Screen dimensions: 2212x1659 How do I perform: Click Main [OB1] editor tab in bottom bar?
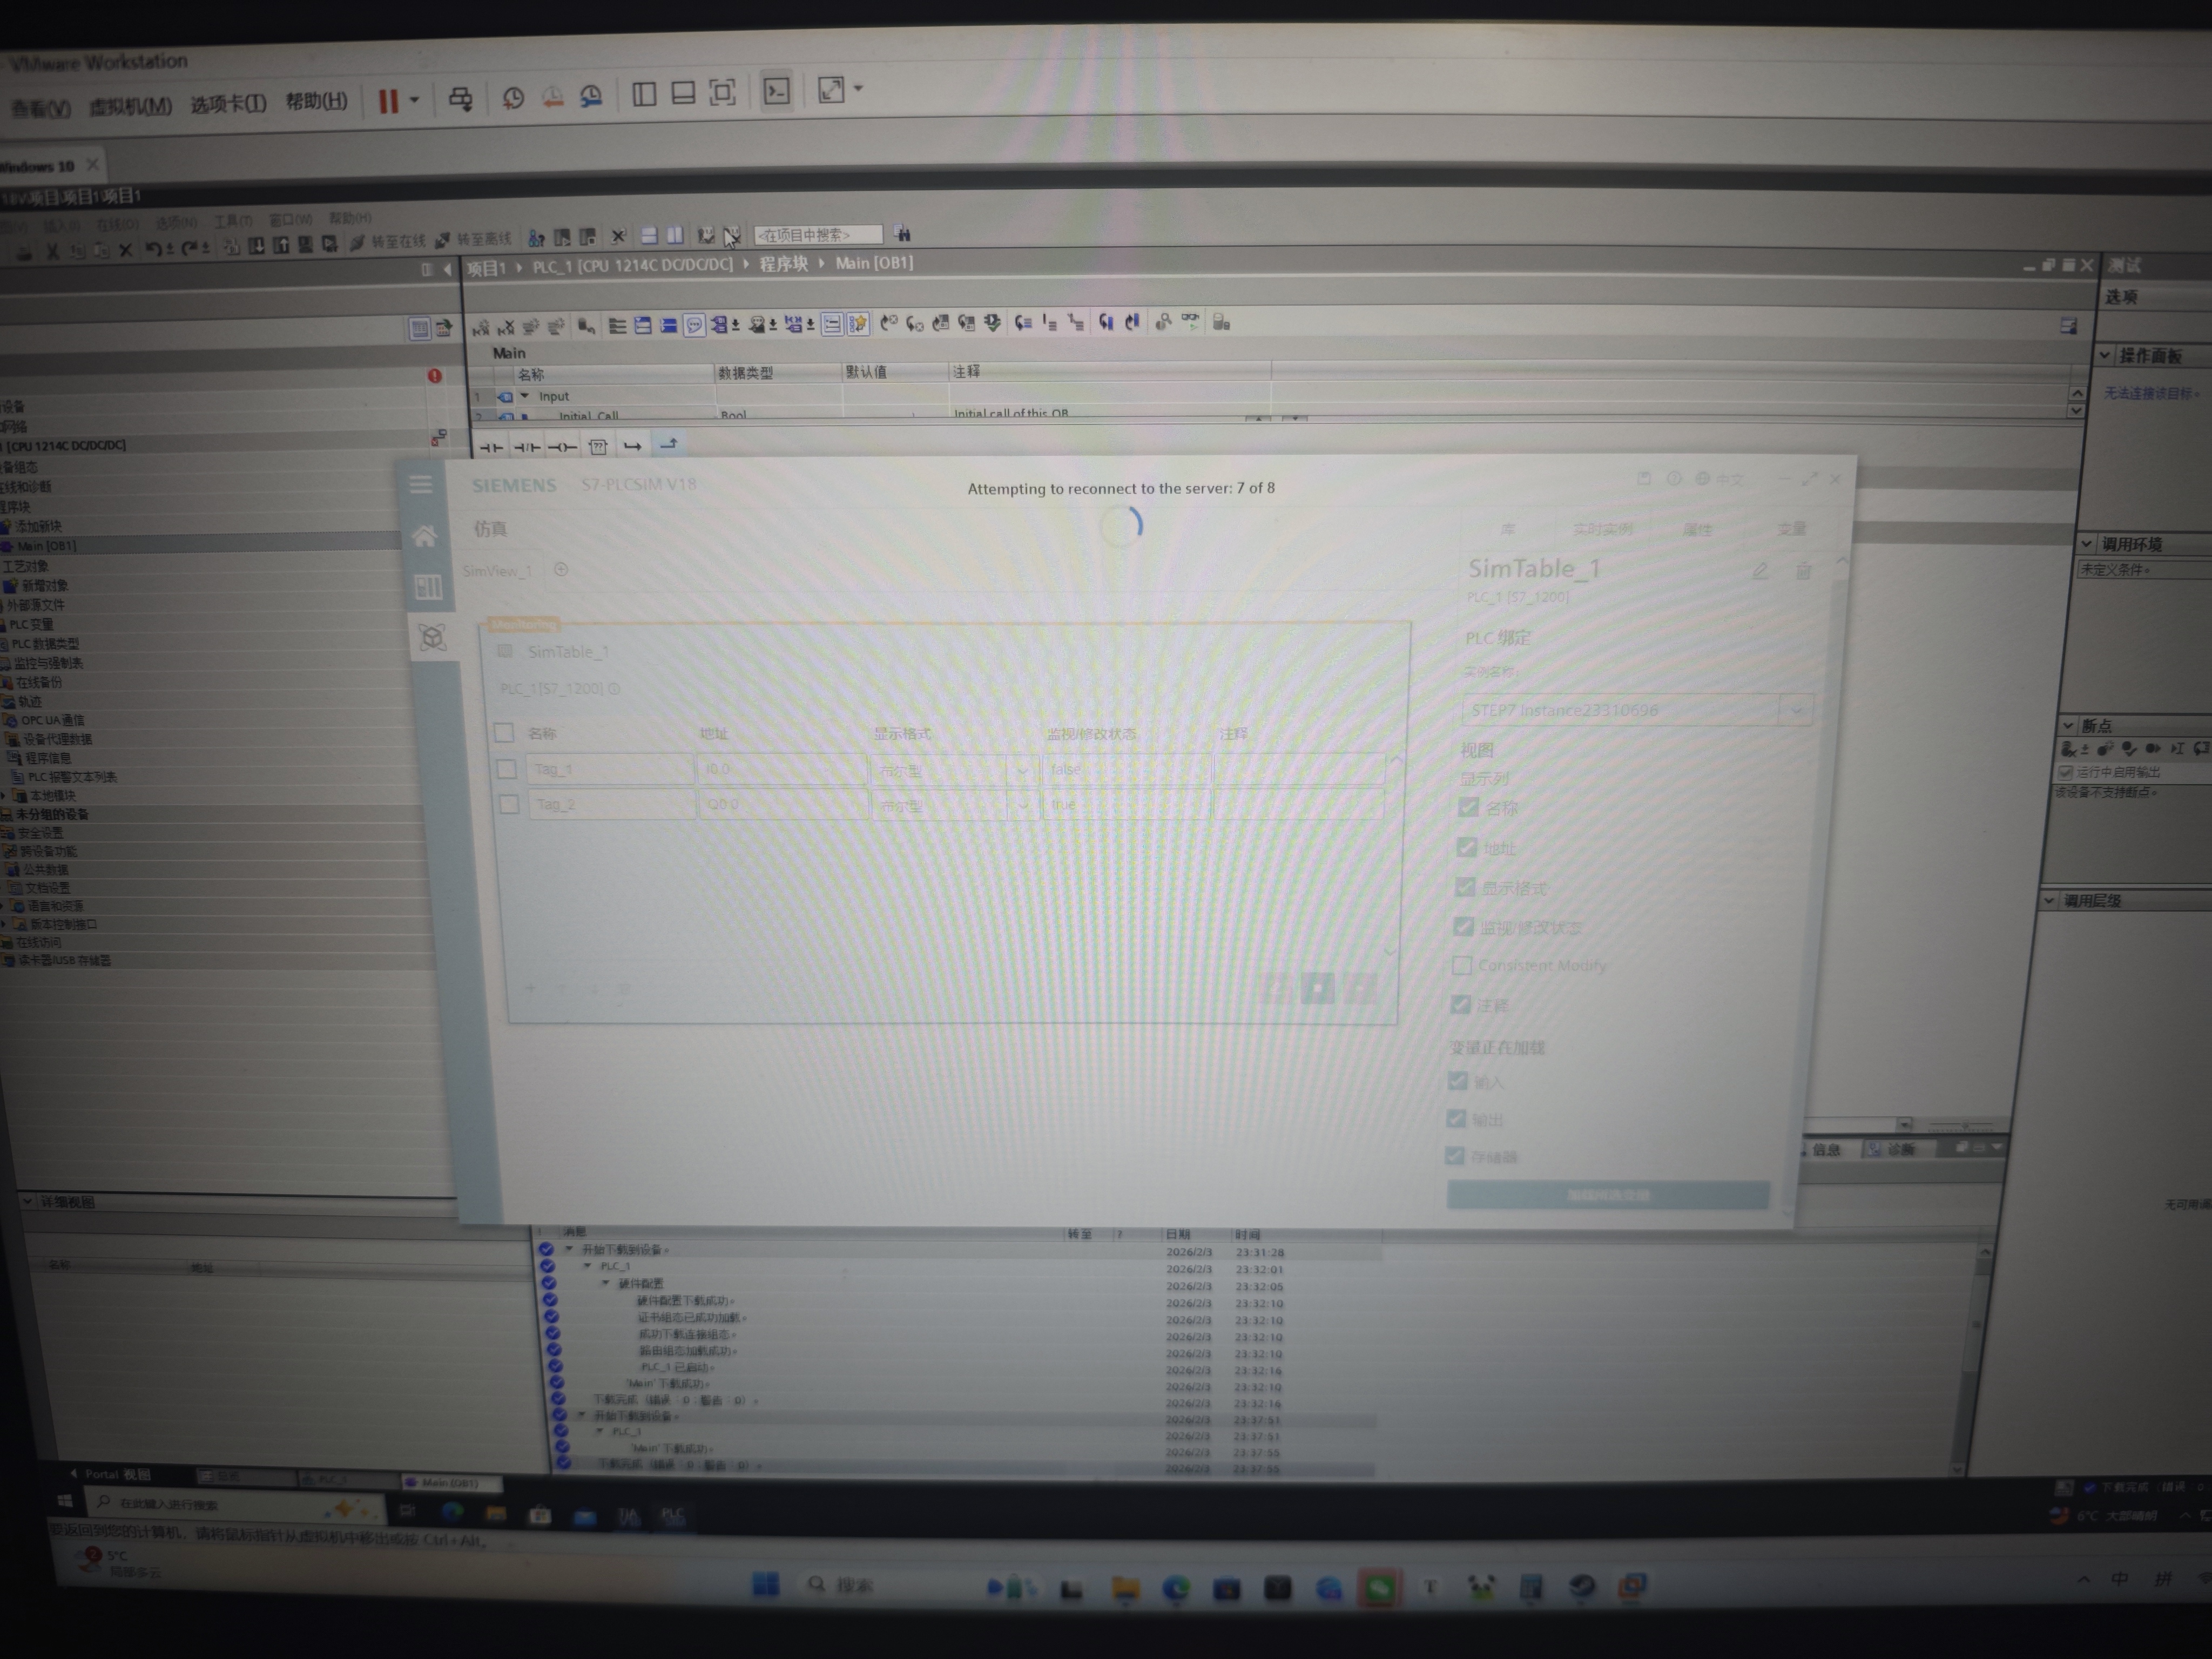coord(451,1482)
